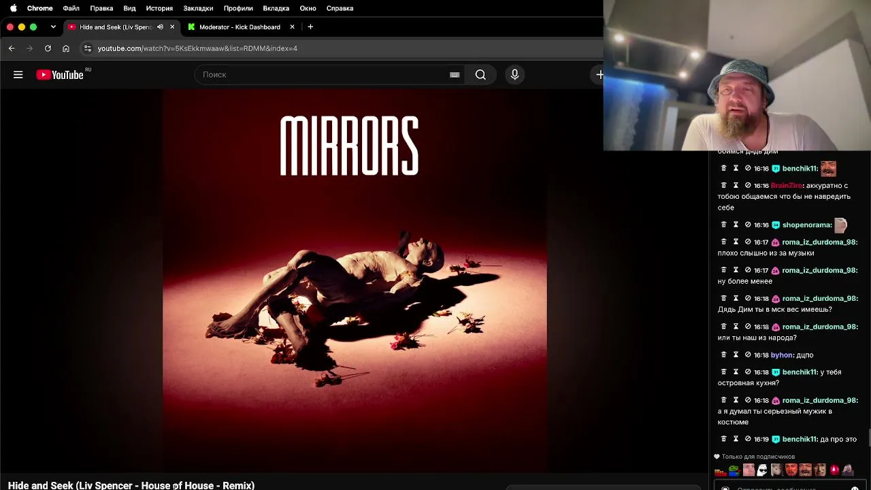This screenshot has height=490, width=871.
Task: Open the История menu
Action: pos(159,8)
